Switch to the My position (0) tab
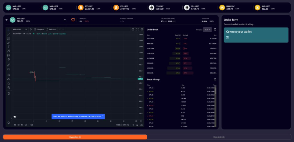The height and width of the screenshot is (142, 294). [75, 137]
